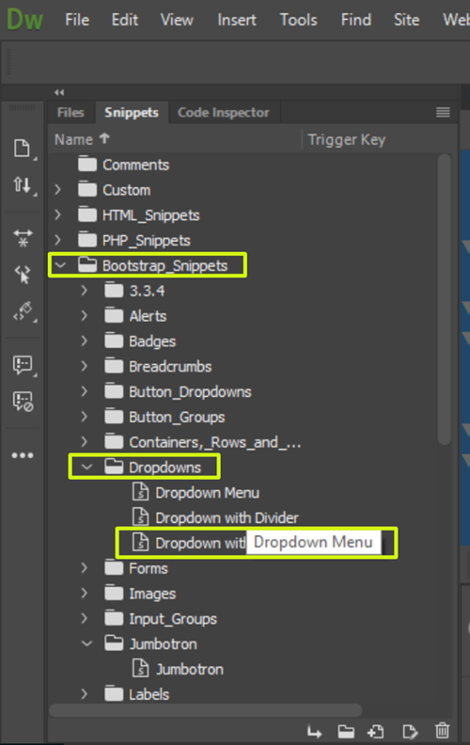Click the Remove snippet trash icon

coord(442,730)
